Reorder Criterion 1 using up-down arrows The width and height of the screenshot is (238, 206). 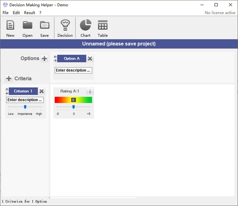click(x=7, y=91)
